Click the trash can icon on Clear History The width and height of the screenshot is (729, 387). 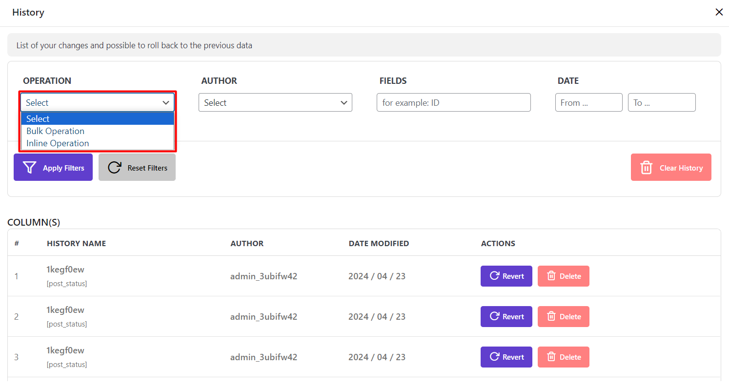click(646, 168)
